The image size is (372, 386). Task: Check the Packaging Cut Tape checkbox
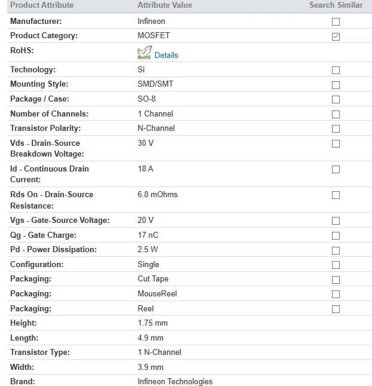[336, 280]
